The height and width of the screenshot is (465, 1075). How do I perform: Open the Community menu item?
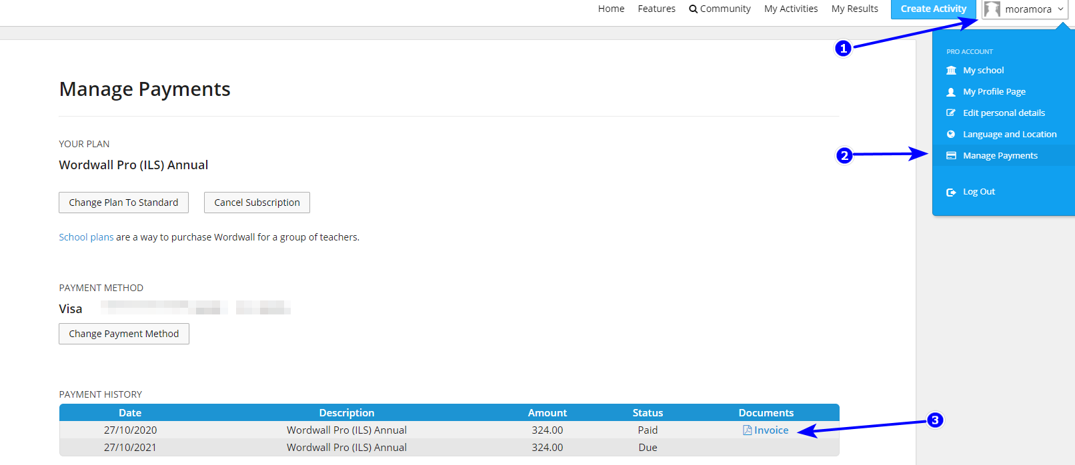720,9
